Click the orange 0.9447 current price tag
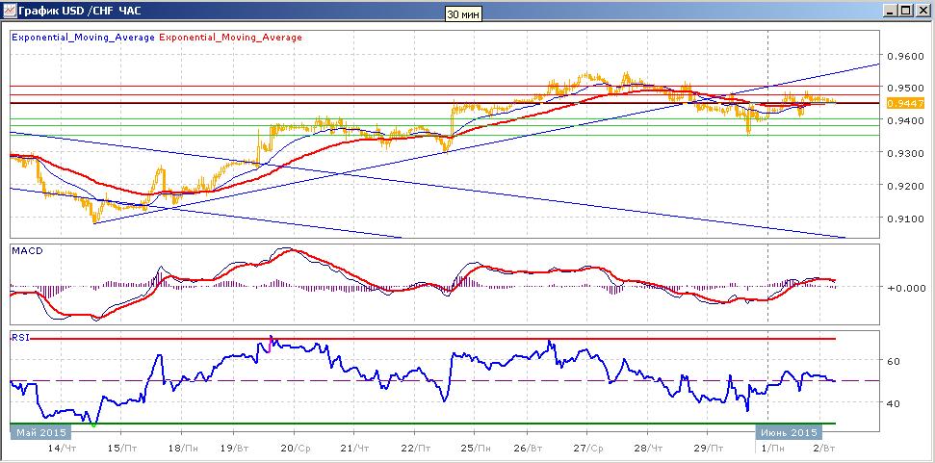Image resolution: width=935 pixels, height=463 pixels. pyautogui.click(x=904, y=103)
